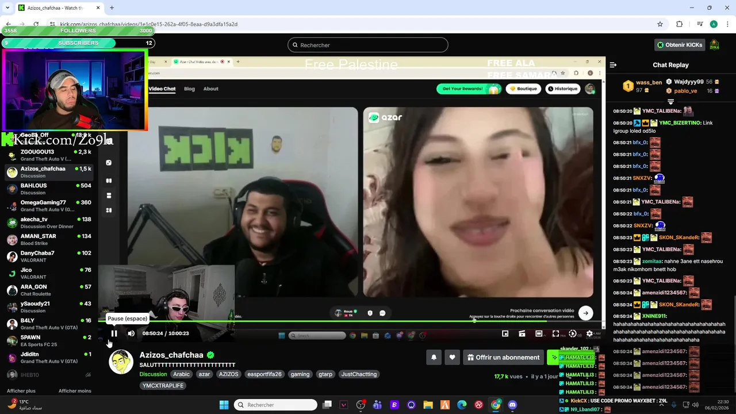Open ySaoudy21 channel in sidebar
This screenshot has height=414, width=736.
tap(49, 307)
